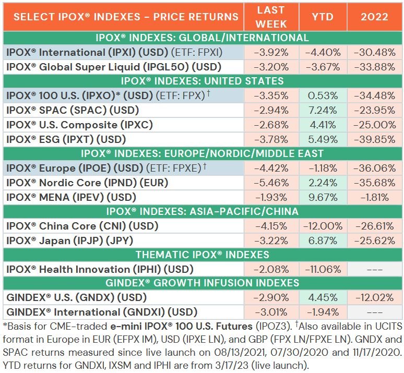Click the ASIA-PACIFIC/CHINA section header

[x=202, y=212]
